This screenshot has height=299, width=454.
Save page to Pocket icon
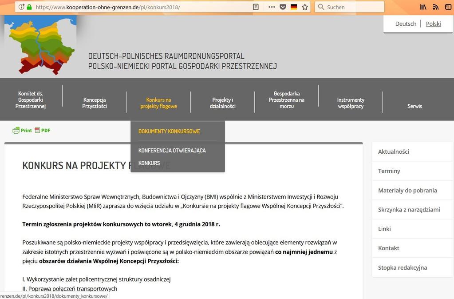[283, 7]
